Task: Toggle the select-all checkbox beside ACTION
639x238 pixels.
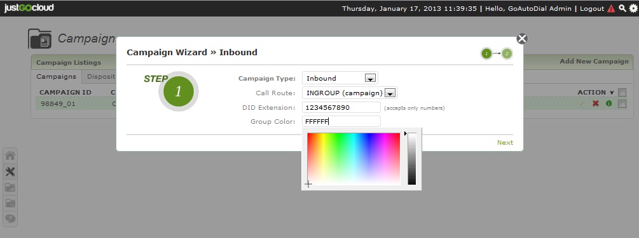Action: [x=622, y=93]
